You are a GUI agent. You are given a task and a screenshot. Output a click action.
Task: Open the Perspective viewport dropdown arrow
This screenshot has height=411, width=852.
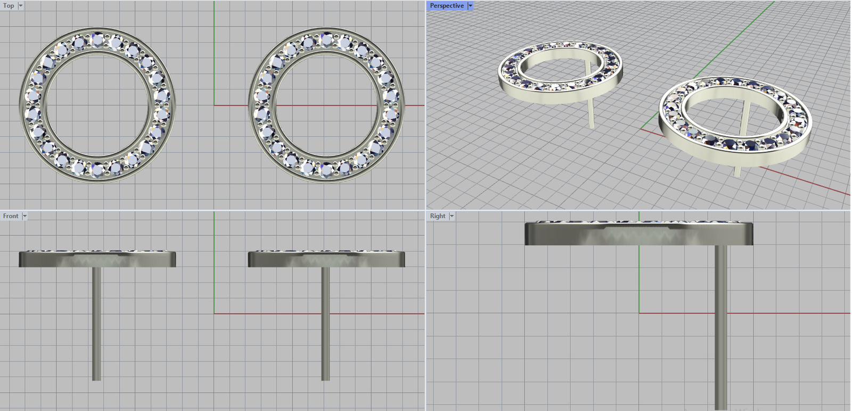tap(470, 6)
